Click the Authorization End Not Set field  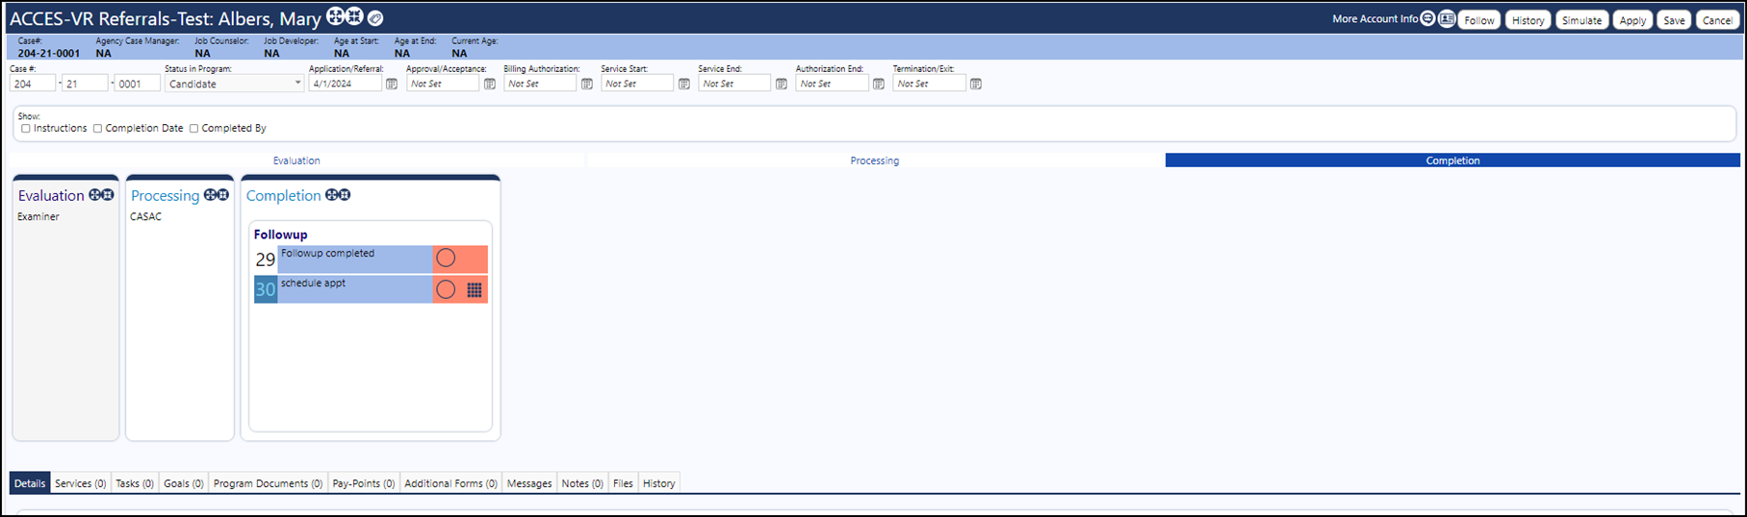(x=832, y=84)
